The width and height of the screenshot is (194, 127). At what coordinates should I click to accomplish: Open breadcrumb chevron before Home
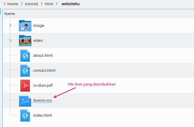(x=5, y=4)
